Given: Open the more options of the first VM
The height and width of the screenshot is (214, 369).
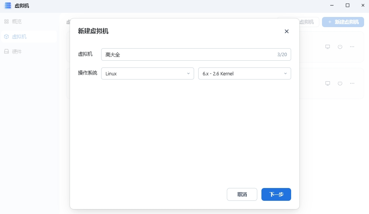Looking at the screenshot, I should click(x=352, y=47).
